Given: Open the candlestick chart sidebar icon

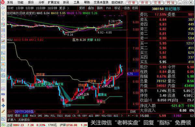Looking at the screenshot, I should 3,42.
